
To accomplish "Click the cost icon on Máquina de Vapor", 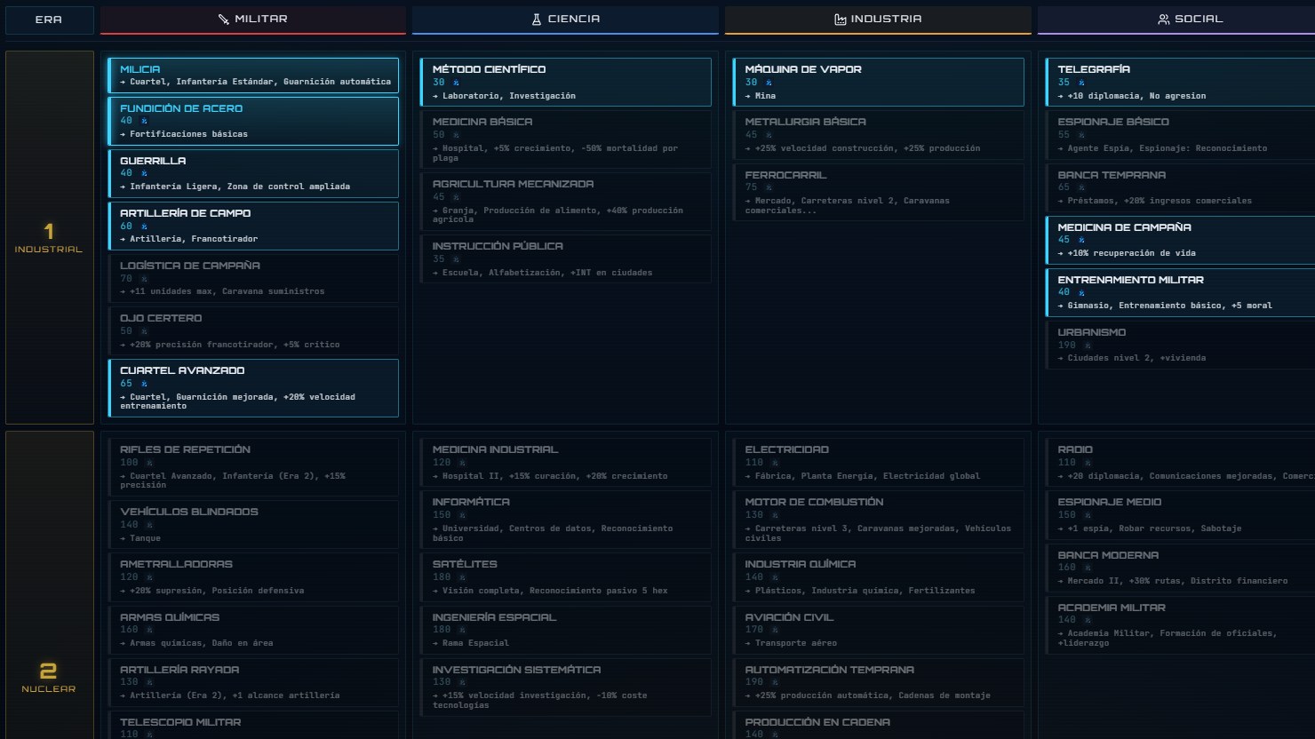I will pyautogui.click(x=769, y=83).
